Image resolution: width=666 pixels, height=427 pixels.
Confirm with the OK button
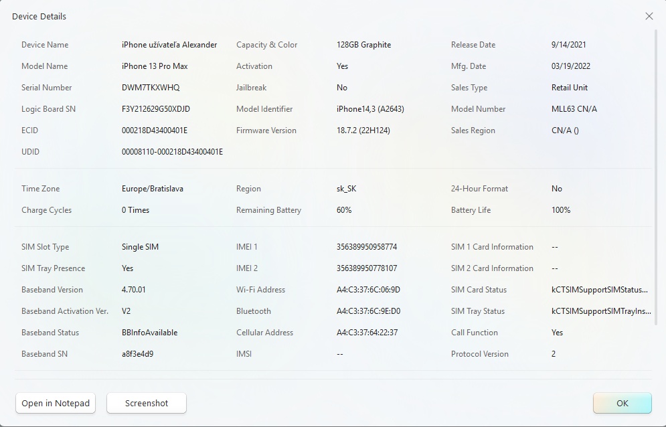[x=622, y=403]
